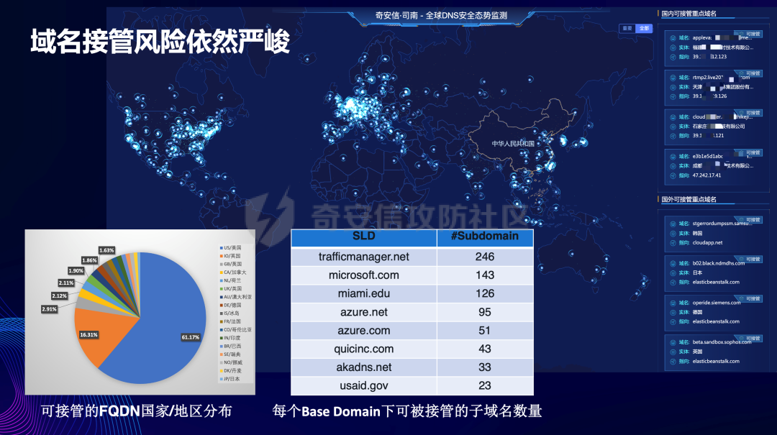The height and width of the screenshot is (435, 777).
Task: Click the akadns.net table cell
Action: [x=364, y=367]
